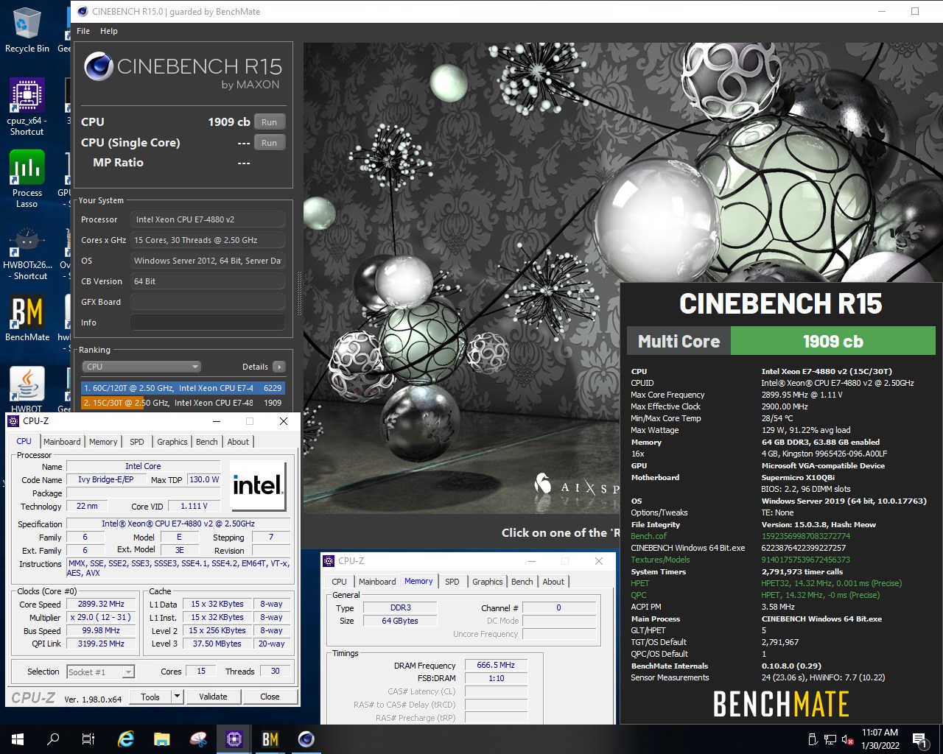Click the second CPU-Z Memory window title icon
Image resolution: width=943 pixels, height=754 pixels.
pyautogui.click(x=329, y=561)
